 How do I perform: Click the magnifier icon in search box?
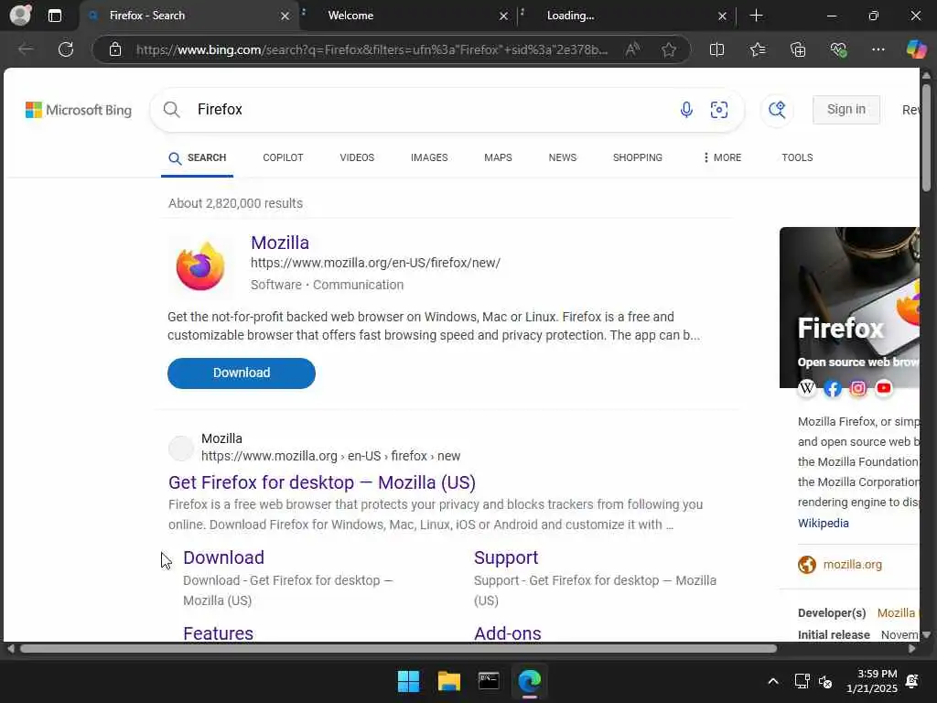click(x=171, y=110)
